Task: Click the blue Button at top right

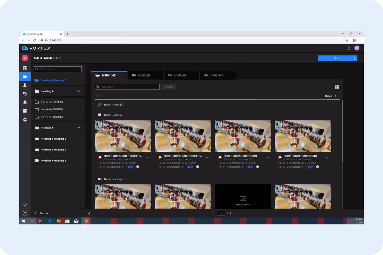Action: (x=337, y=58)
